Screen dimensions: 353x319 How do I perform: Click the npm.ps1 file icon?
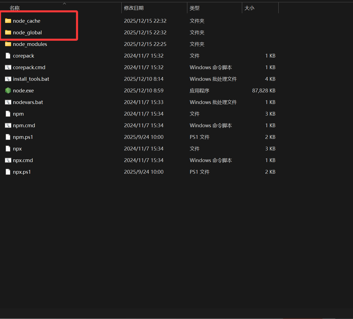pyautogui.click(x=8, y=137)
